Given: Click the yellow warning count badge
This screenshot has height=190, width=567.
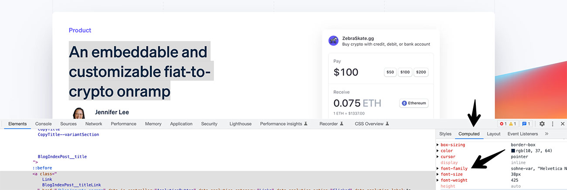Looking at the screenshot, I should point(512,124).
